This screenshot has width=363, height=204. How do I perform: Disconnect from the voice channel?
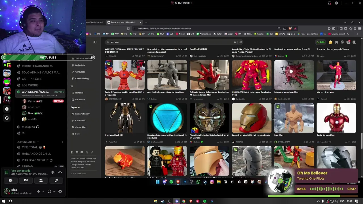click(60, 172)
